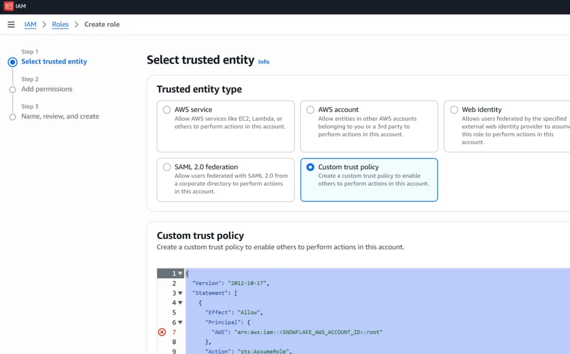The width and height of the screenshot is (570, 354).
Task: Click the IAM service icon in header
Action: tap(8, 6)
